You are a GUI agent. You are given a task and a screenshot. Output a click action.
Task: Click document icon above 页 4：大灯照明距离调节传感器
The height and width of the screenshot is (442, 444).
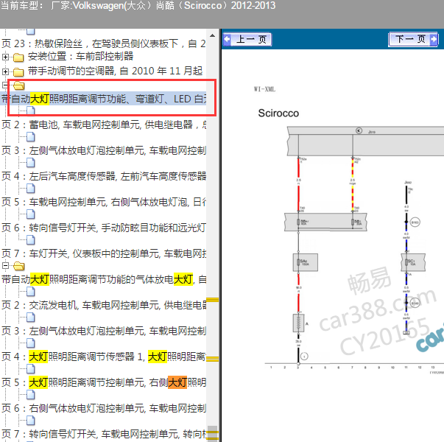[x=31, y=343]
